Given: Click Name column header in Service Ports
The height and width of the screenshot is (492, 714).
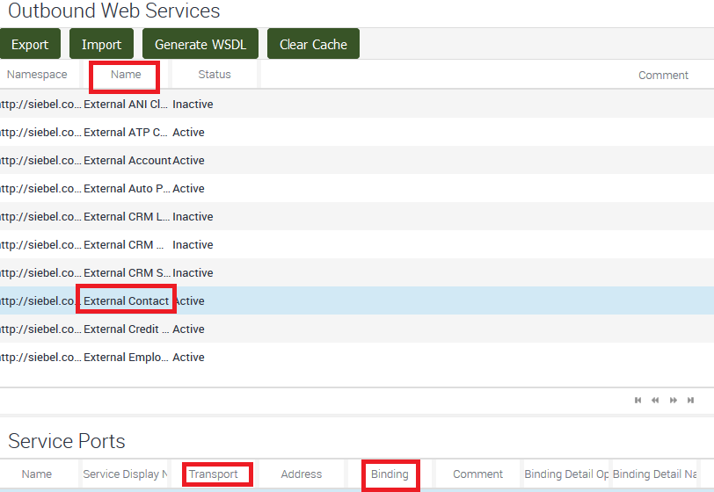Looking at the screenshot, I should tap(37, 474).
